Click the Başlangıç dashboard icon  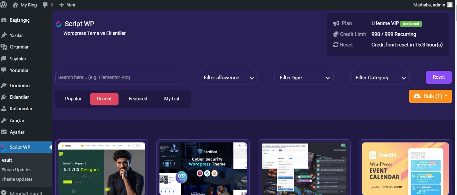[4, 20]
